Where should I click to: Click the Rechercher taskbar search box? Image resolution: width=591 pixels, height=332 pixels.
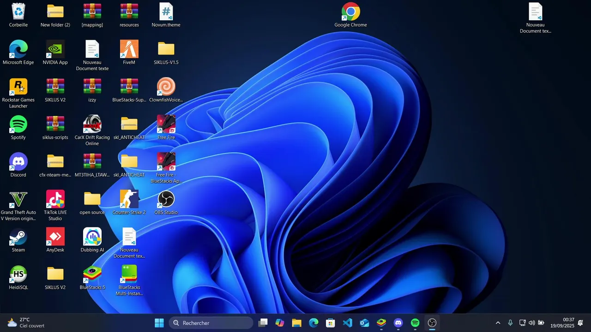point(211,323)
